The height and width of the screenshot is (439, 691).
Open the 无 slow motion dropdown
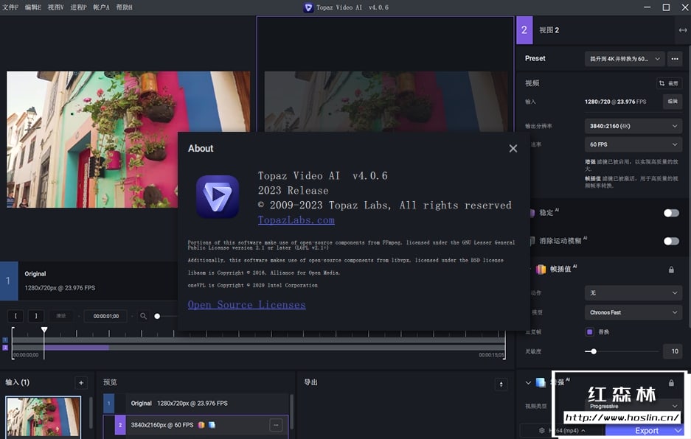(x=633, y=293)
